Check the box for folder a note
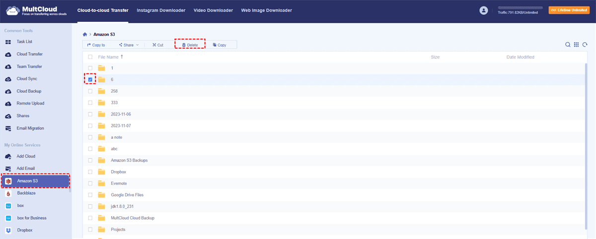The height and width of the screenshot is (239, 596). tap(90, 137)
